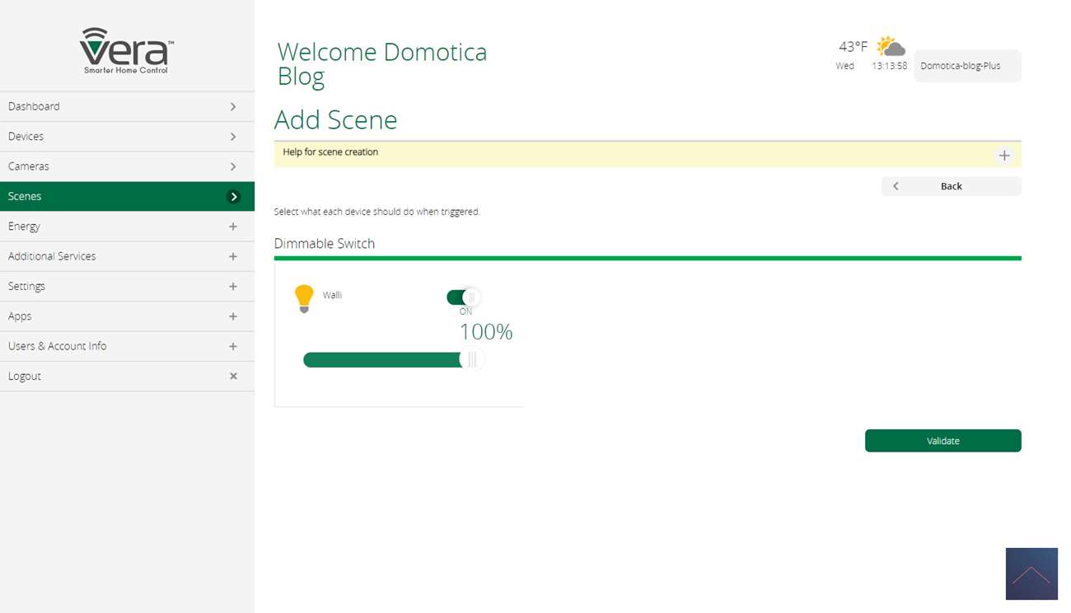Click the yellow light bulb icon for Walli
The width and height of the screenshot is (1071, 613).
[304, 298]
